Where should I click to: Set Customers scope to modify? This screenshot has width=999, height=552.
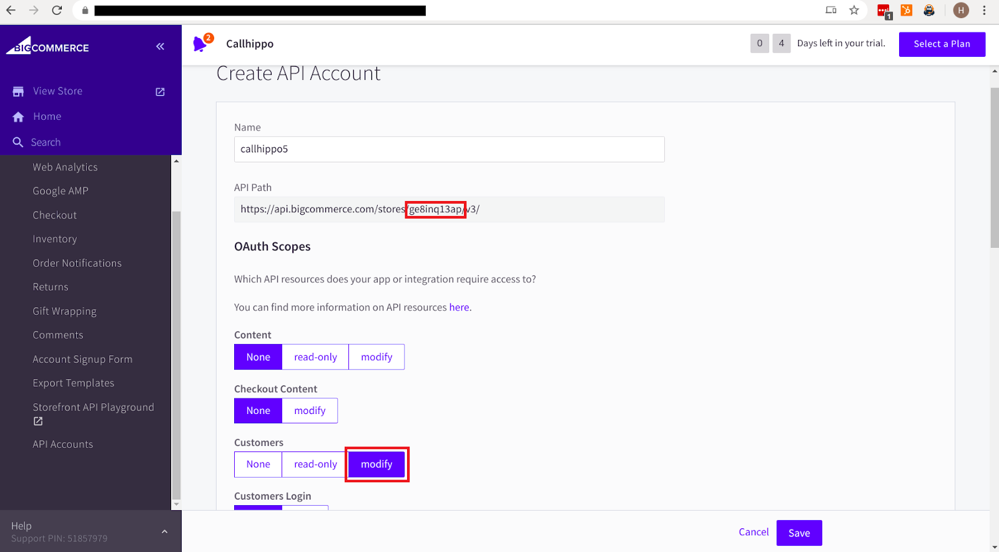(376, 465)
